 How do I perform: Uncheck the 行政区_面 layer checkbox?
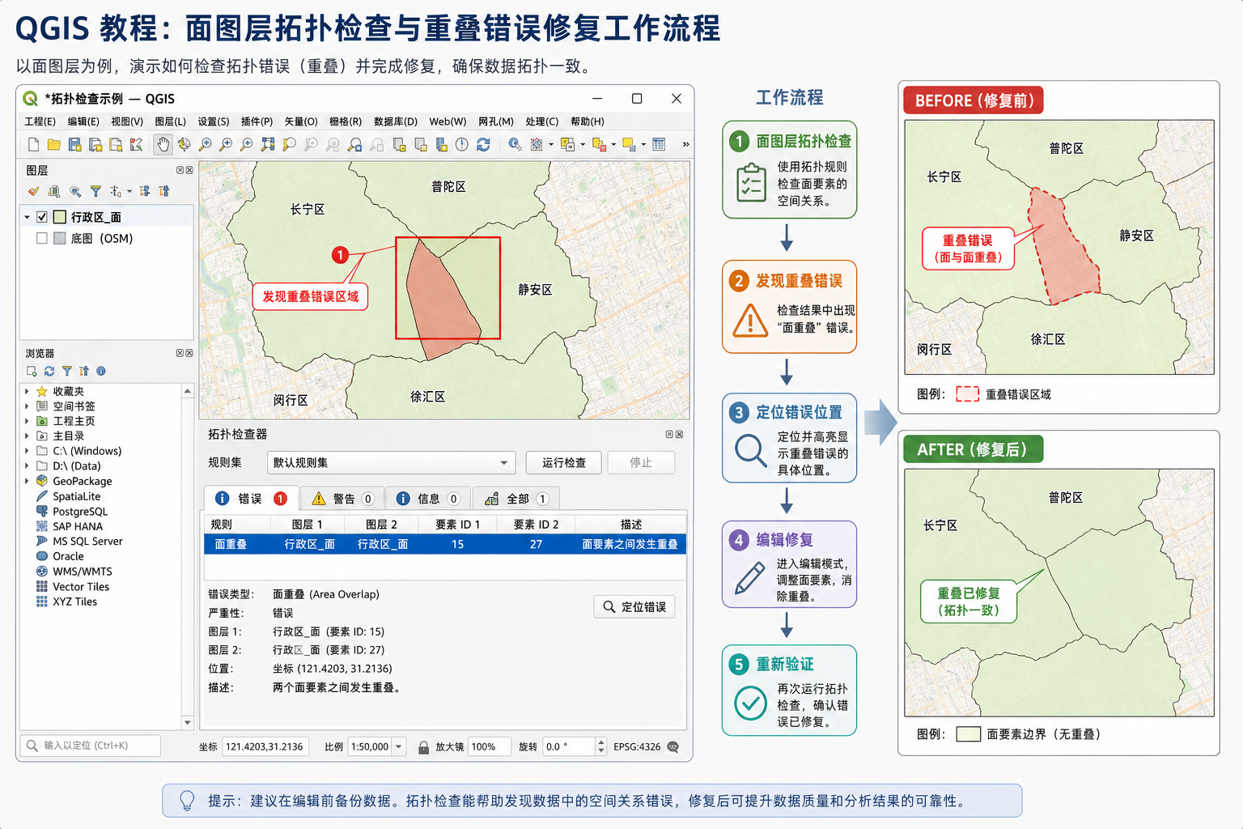(42, 217)
